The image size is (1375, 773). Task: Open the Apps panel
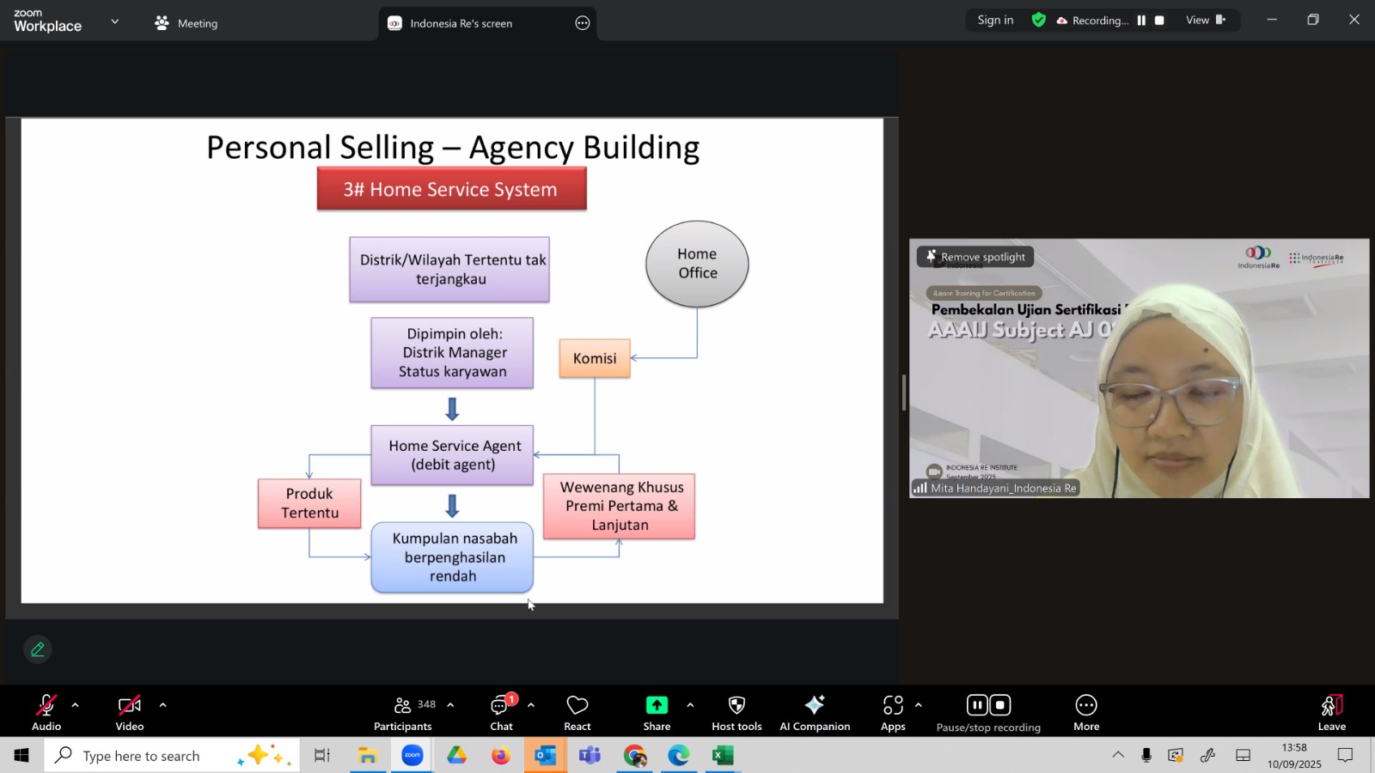[x=893, y=713]
